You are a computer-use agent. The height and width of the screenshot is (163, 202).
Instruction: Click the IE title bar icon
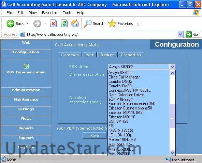point(3,4)
